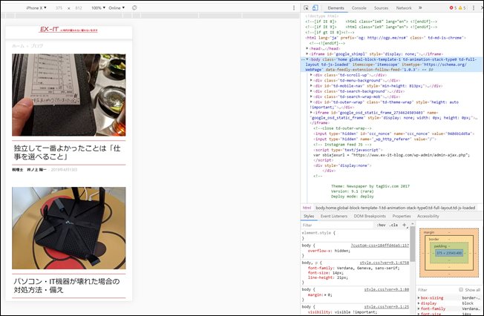Open the device toolbar three-dot options menu
Image resolution: width=484 pixels, height=316 pixels.
pyautogui.click(x=294, y=7)
